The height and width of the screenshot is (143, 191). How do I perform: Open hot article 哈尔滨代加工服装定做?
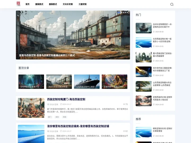pyautogui.click(x=163, y=69)
